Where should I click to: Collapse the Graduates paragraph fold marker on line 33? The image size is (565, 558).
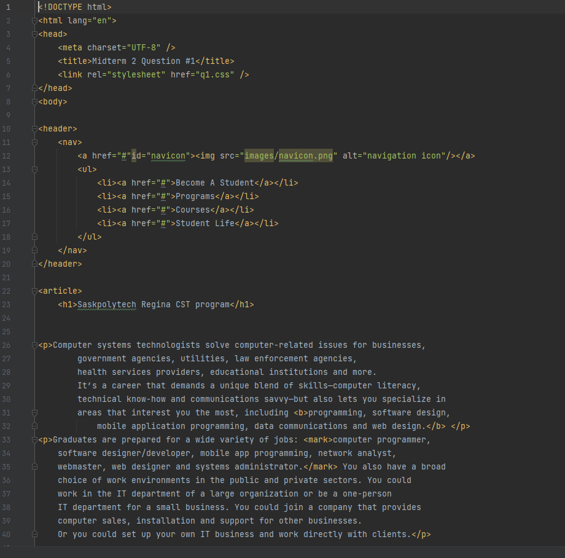click(x=34, y=440)
